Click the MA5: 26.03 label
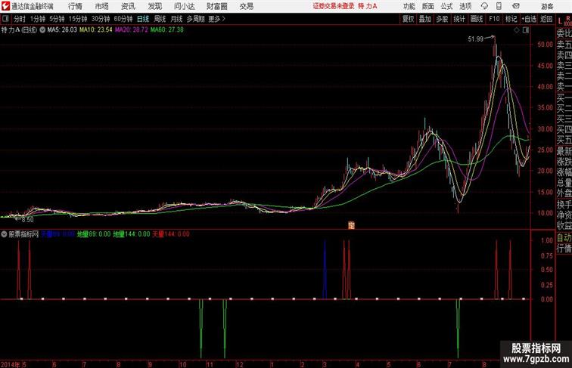 tap(62, 30)
